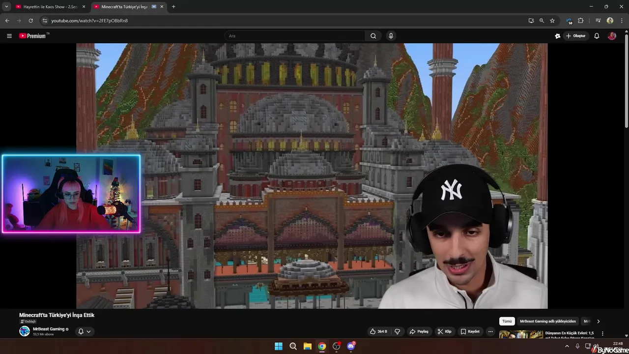
Task: Open Chrome extensions puzzle icon
Action: point(580,21)
